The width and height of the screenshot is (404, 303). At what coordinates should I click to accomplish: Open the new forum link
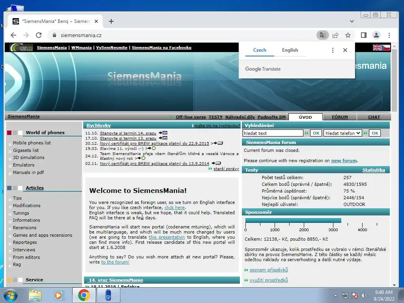344,161
